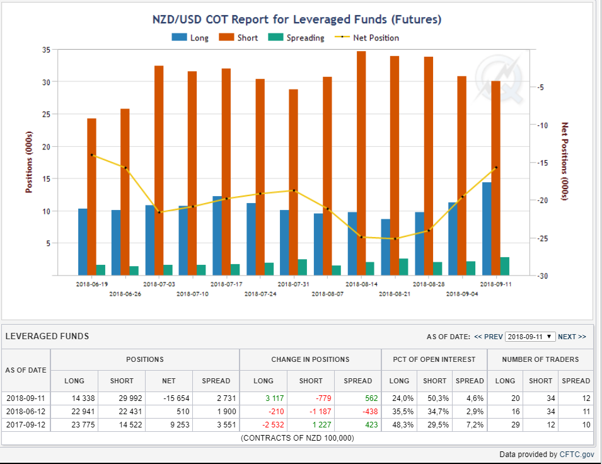Click the net value 510
602x464 pixels.
(183, 412)
